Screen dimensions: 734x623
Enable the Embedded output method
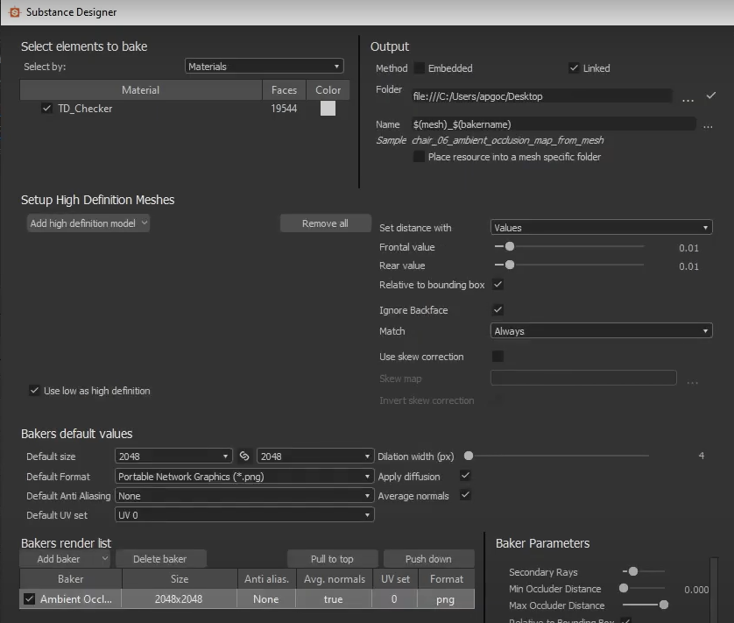420,67
